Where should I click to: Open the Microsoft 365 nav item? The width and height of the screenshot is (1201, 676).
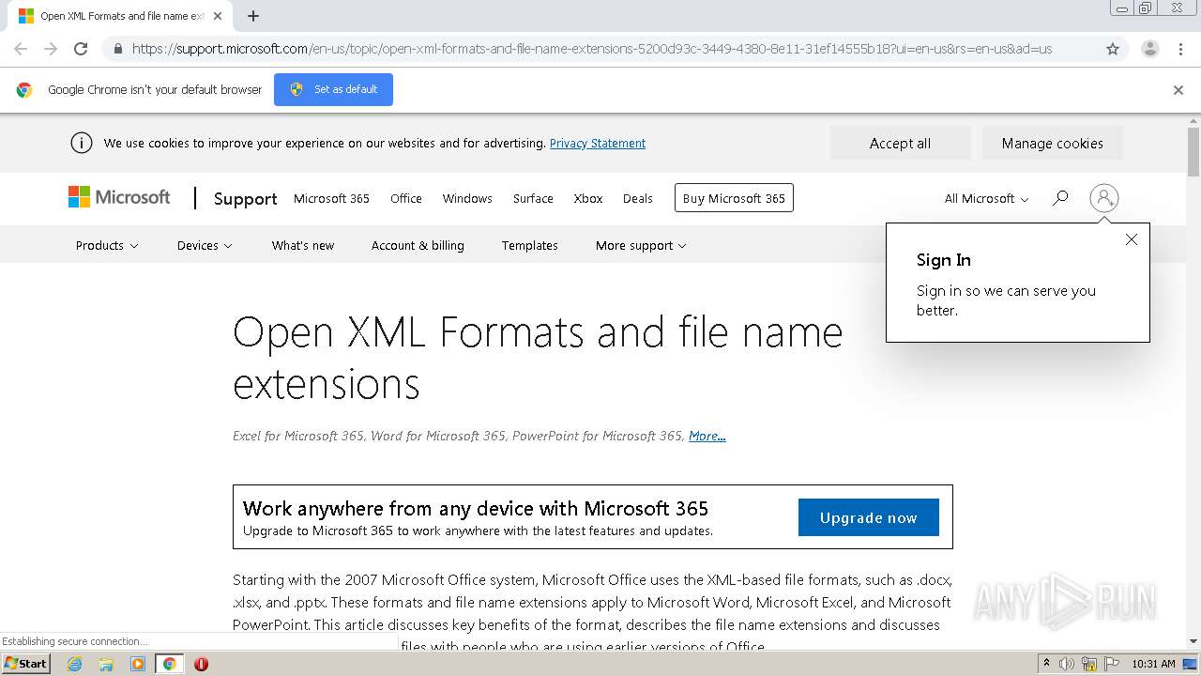(331, 198)
